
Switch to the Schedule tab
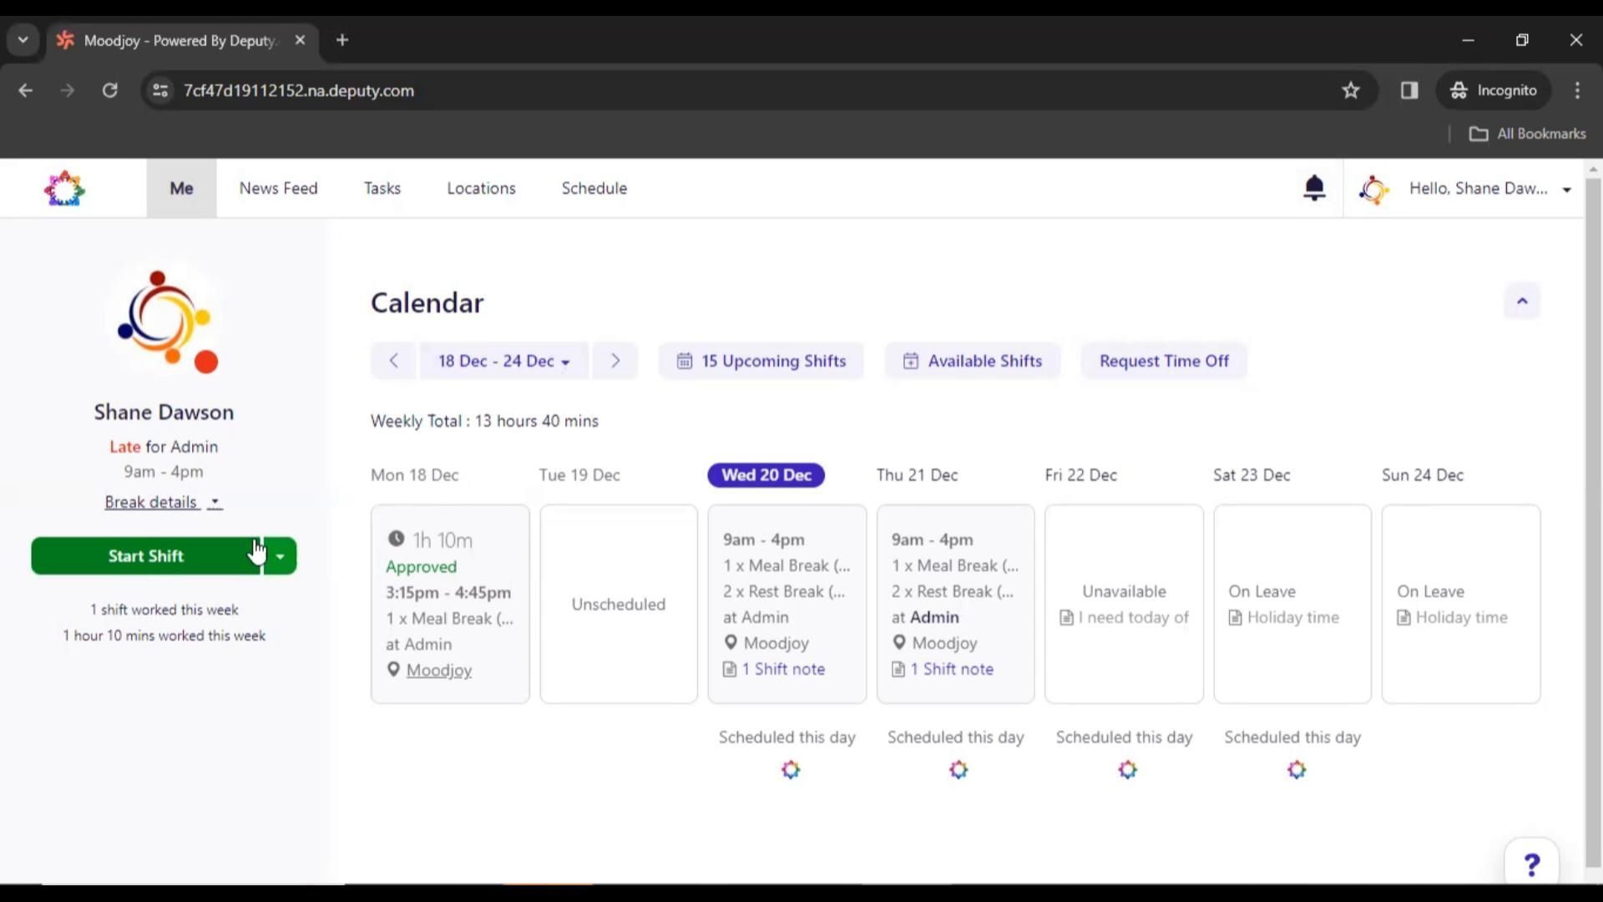[x=594, y=188]
